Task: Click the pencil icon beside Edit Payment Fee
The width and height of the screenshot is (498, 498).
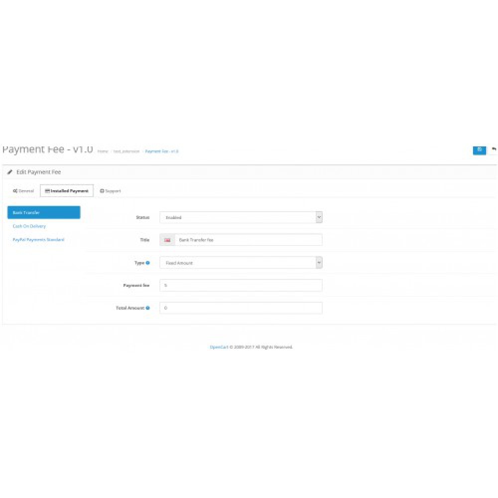Action: pos(8,172)
